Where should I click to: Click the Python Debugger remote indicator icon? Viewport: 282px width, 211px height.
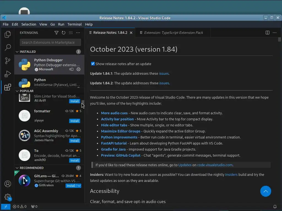point(71,69)
